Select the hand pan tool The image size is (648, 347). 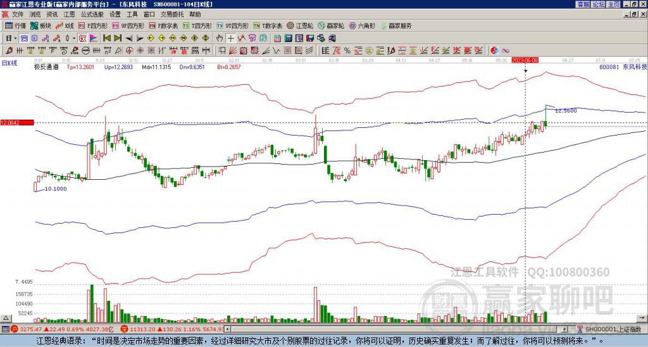tap(220, 39)
